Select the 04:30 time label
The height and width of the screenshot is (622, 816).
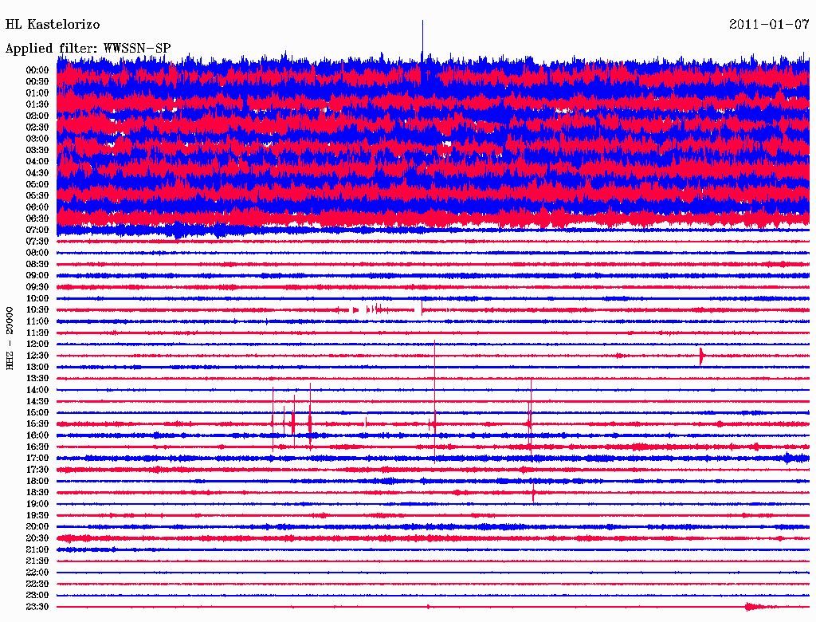coord(37,173)
